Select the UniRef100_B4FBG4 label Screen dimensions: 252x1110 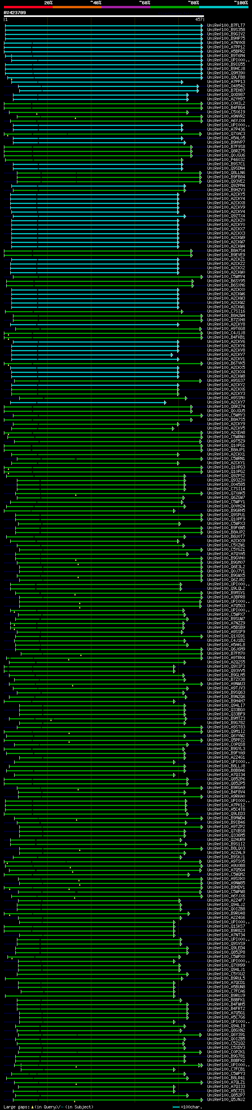[226, 108]
